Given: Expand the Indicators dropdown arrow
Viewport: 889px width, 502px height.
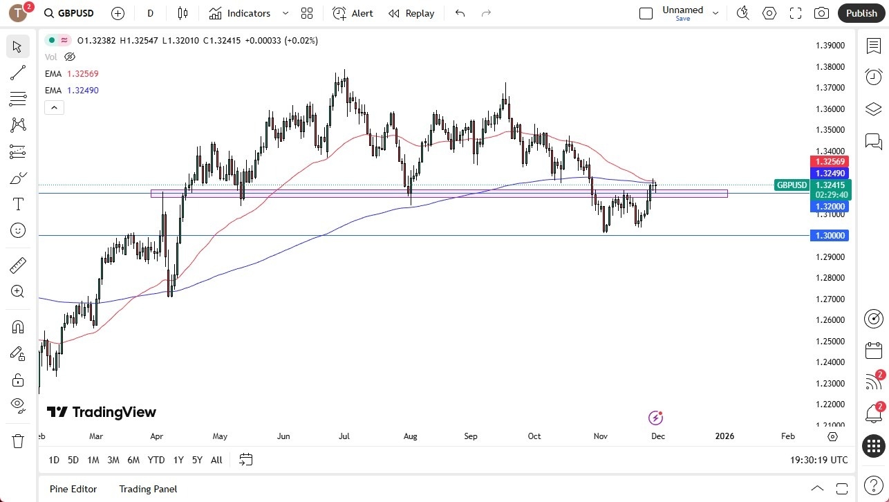Looking at the screenshot, I should pos(284,13).
